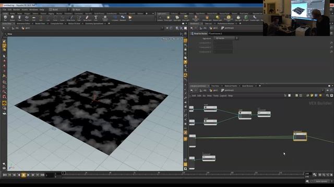The width and height of the screenshot is (334, 187).
Task: Add a Camera from the lights shelf
Action: click(x=160, y=18)
